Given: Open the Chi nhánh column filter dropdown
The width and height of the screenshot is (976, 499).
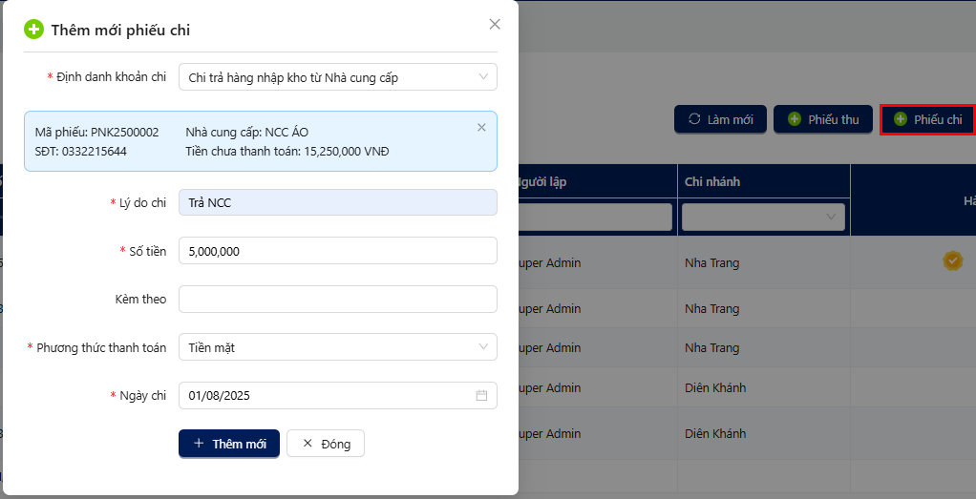Looking at the screenshot, I should (829, 218).
